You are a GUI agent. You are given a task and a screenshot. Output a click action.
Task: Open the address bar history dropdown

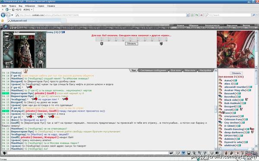tap(188, 15)
